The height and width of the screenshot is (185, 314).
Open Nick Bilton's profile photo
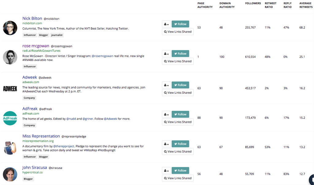(x=10, y=27)
